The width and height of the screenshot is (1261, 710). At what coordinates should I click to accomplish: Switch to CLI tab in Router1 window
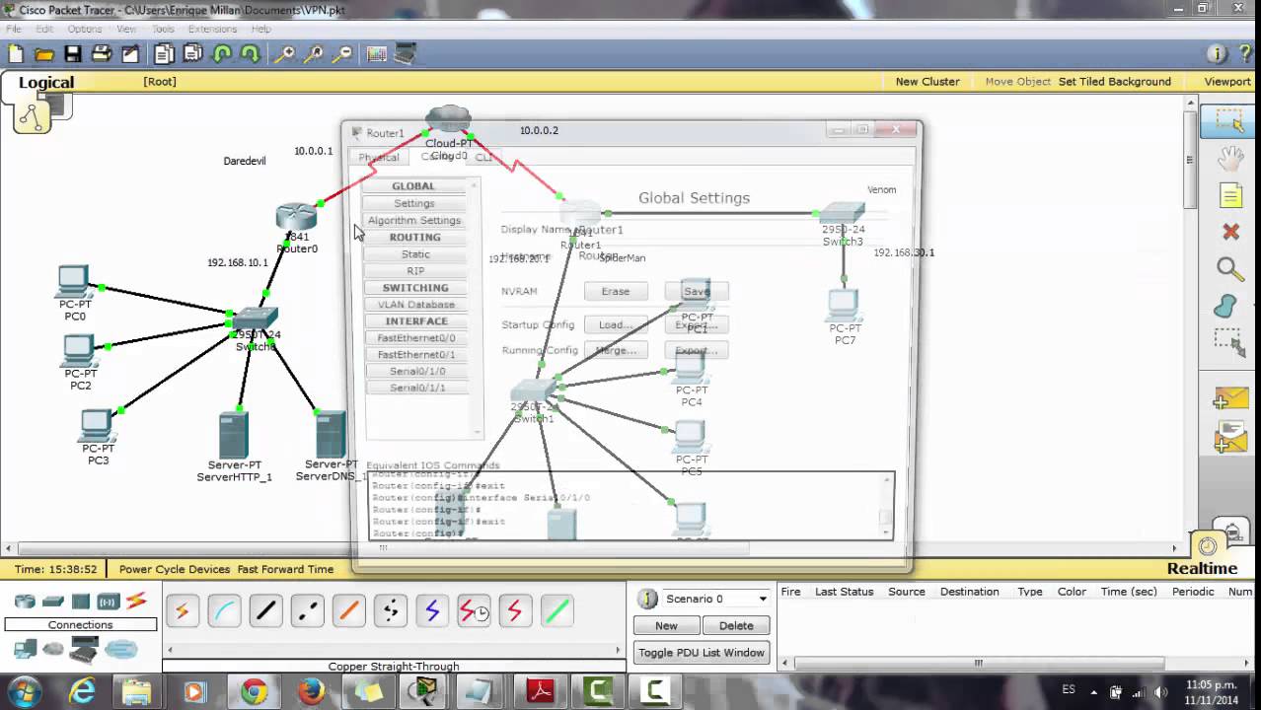pyautogui.click(x=483, y=158)
